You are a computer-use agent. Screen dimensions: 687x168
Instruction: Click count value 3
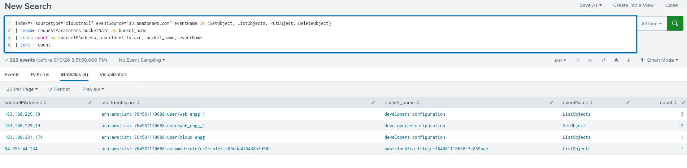[x=682, y=114]
